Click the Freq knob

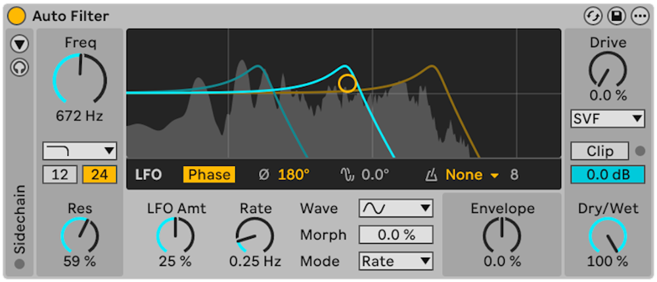(79, 78)
